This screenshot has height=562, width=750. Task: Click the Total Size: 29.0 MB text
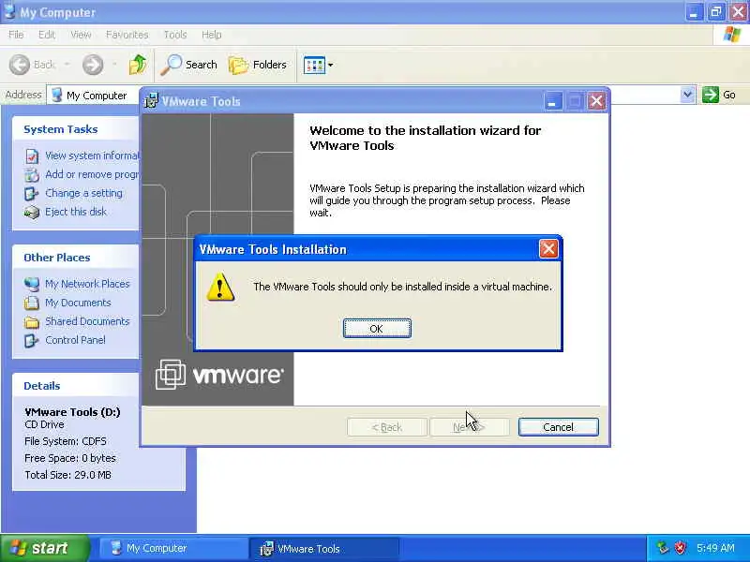coord(67,475)
